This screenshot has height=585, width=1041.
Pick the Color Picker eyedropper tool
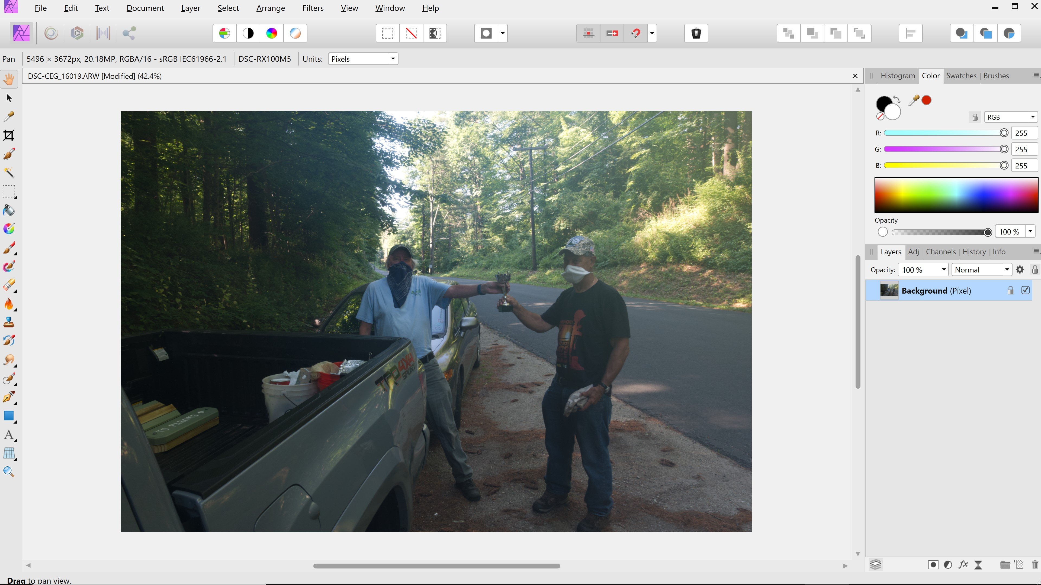point(9,117)
